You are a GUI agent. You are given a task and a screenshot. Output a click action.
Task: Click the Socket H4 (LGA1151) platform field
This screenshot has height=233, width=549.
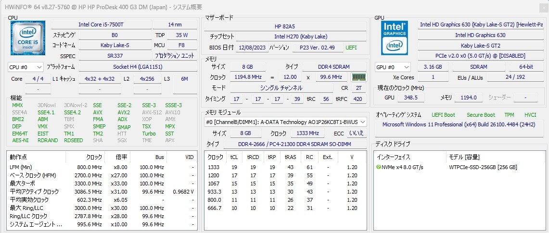click(138, 67)
